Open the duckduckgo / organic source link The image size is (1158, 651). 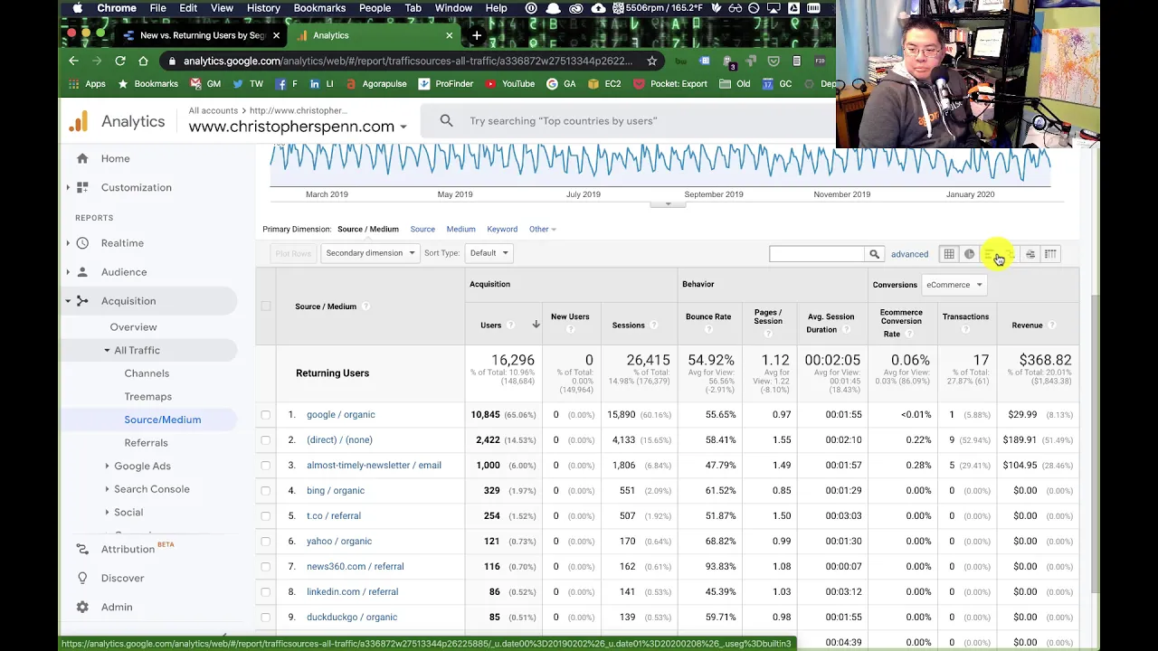click(352, 618)
